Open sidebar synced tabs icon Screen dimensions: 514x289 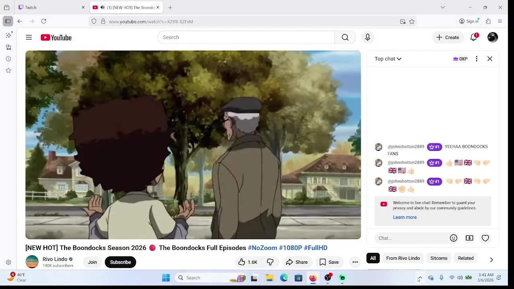coord(8,47)
